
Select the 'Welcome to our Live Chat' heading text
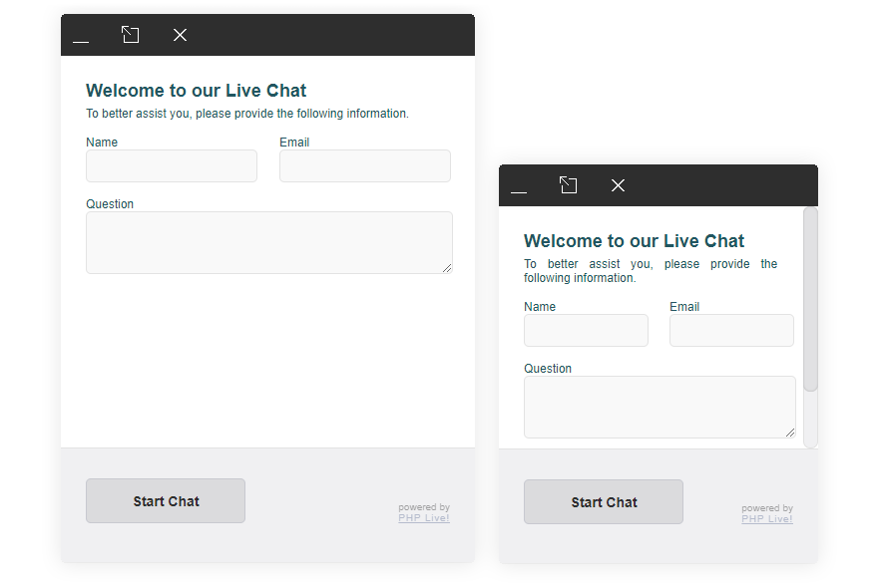point(196,91)
